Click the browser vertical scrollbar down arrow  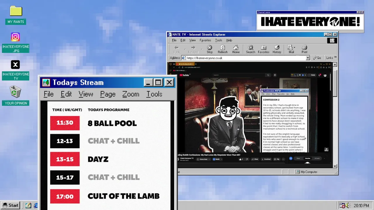[x=335, y=166]
